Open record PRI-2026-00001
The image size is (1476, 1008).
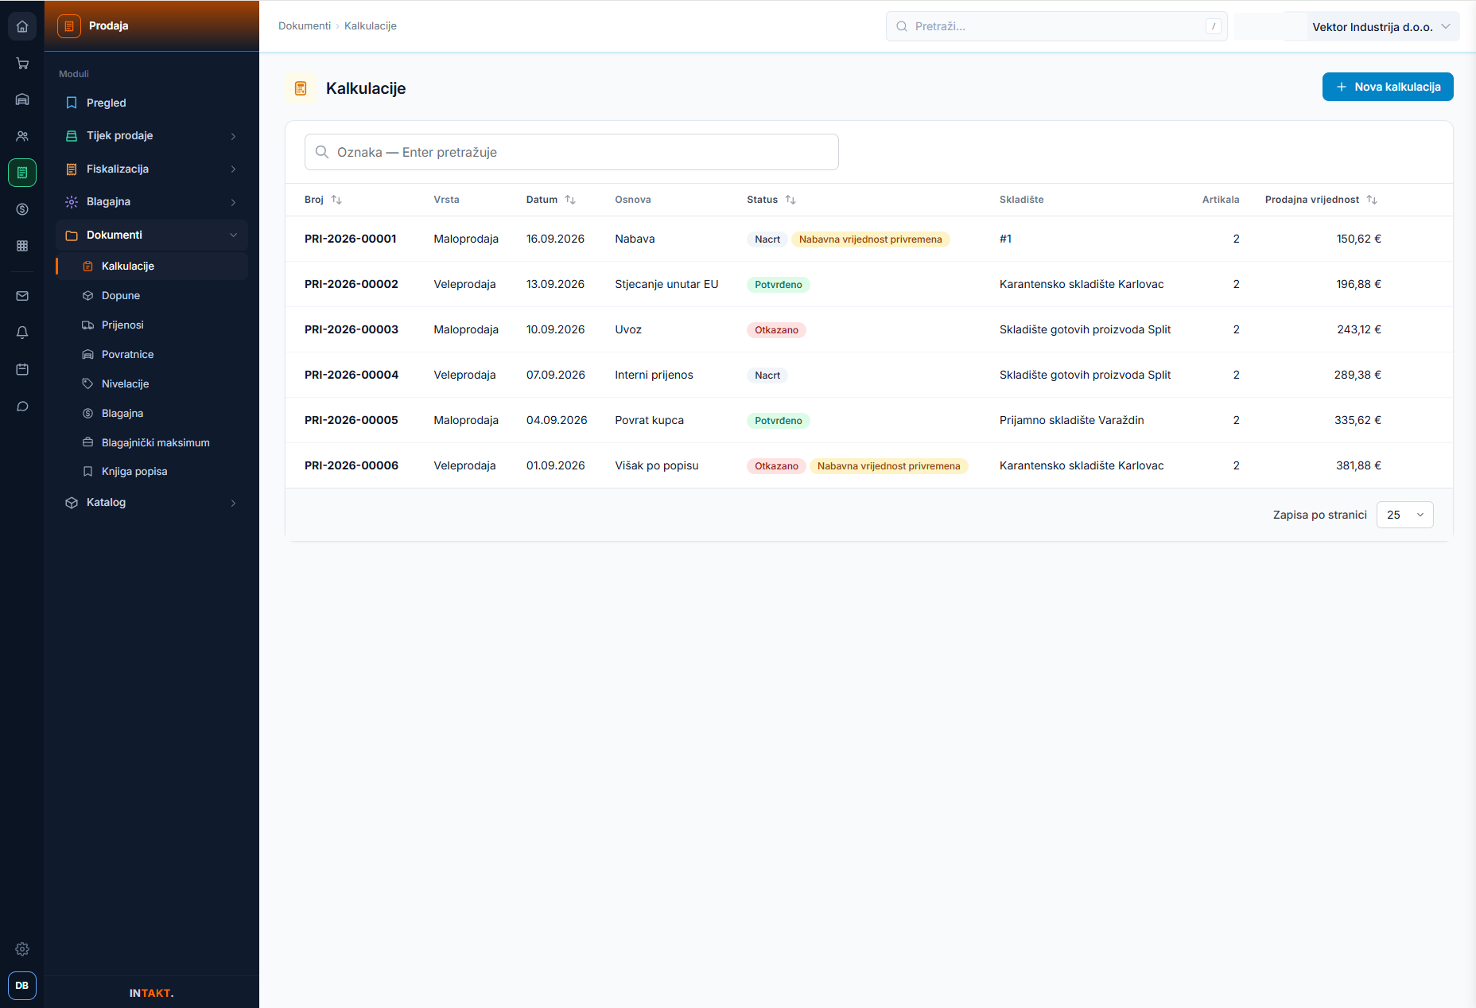[351, 239]
